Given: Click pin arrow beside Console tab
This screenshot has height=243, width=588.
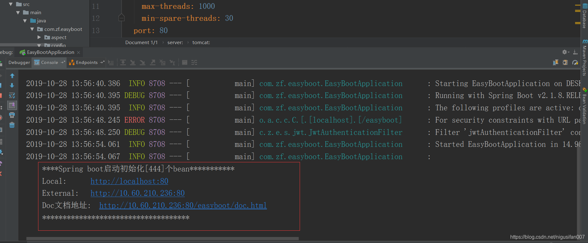Looking at the screenshot, I should click(x=63, y=62).
